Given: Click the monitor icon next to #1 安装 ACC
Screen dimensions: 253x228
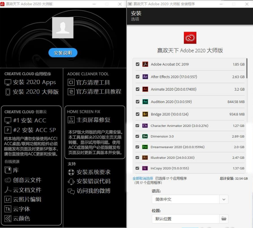Looking at the screenshot, I should point(8,120).
